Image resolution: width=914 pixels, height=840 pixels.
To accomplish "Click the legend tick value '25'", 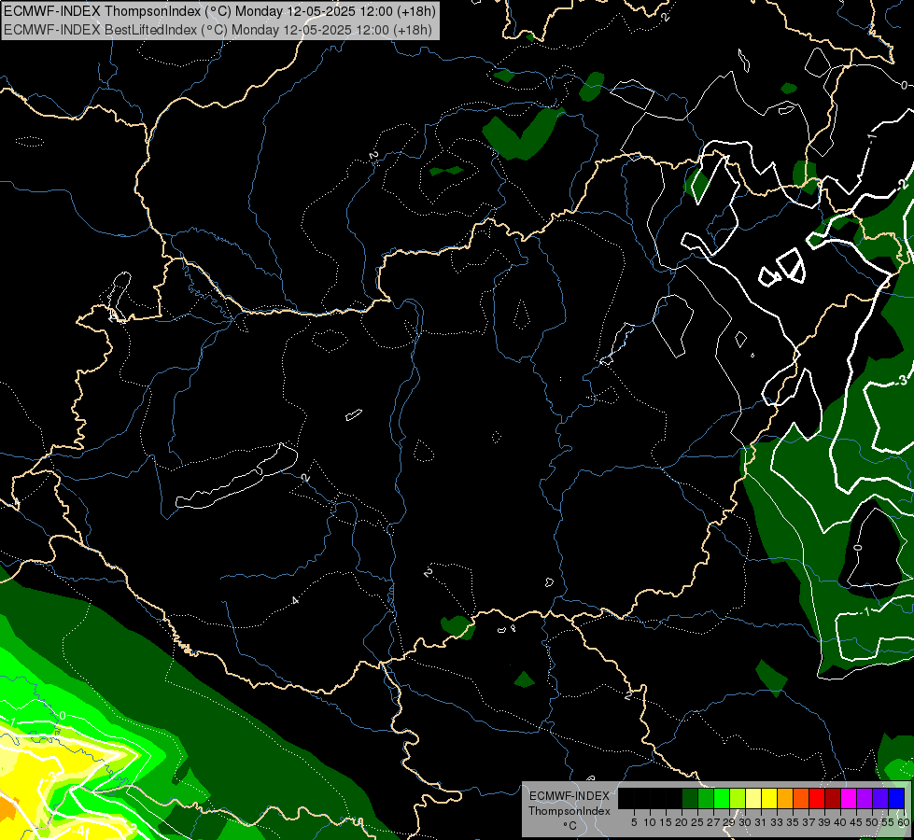I will [697, 822].
